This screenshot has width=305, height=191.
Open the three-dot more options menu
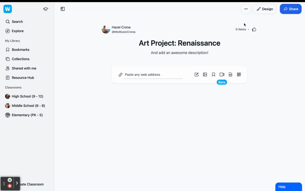pos(246,9)
